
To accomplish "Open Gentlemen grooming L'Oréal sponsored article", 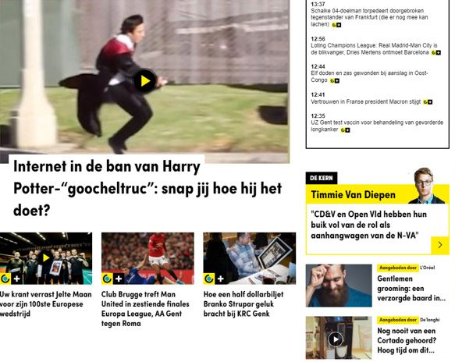I will tap(411, 289).
